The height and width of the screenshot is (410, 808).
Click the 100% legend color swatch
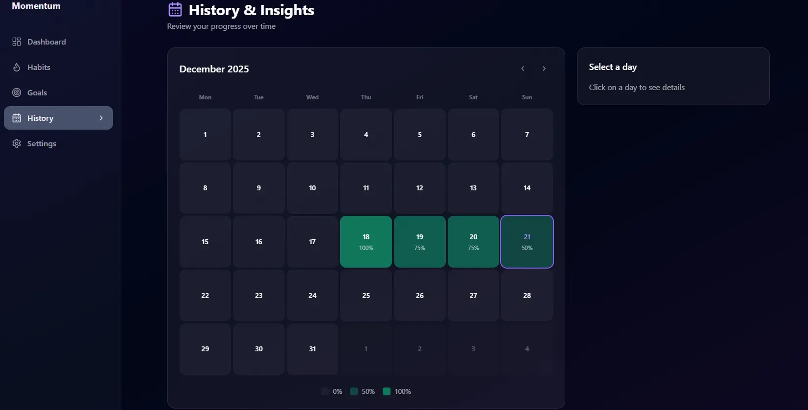387,391
